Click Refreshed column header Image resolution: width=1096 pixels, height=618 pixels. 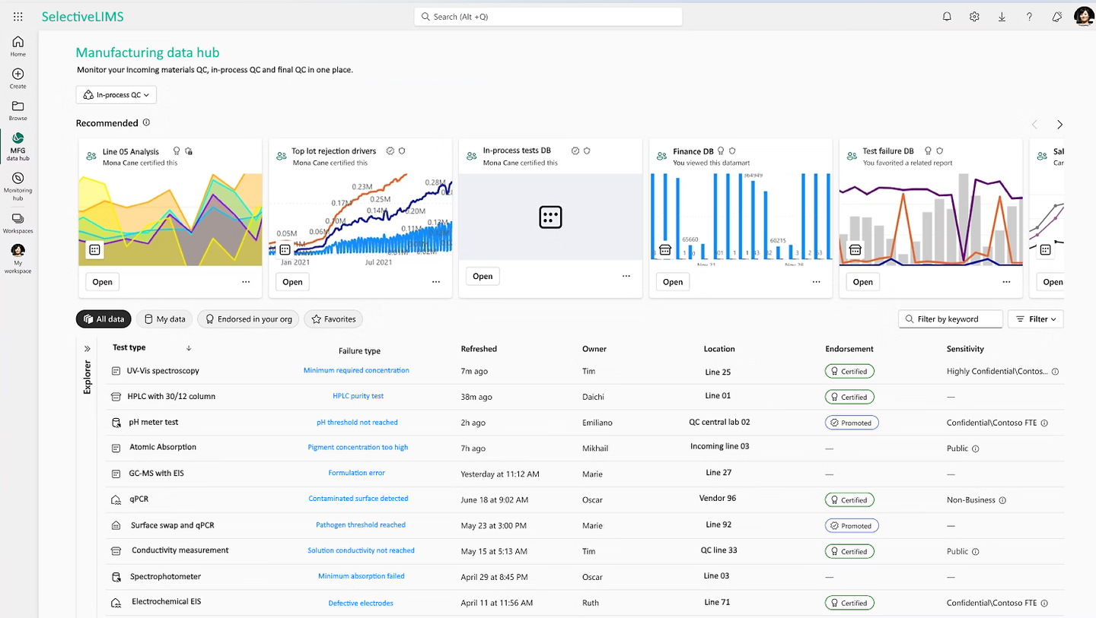[x=479, y=349]
